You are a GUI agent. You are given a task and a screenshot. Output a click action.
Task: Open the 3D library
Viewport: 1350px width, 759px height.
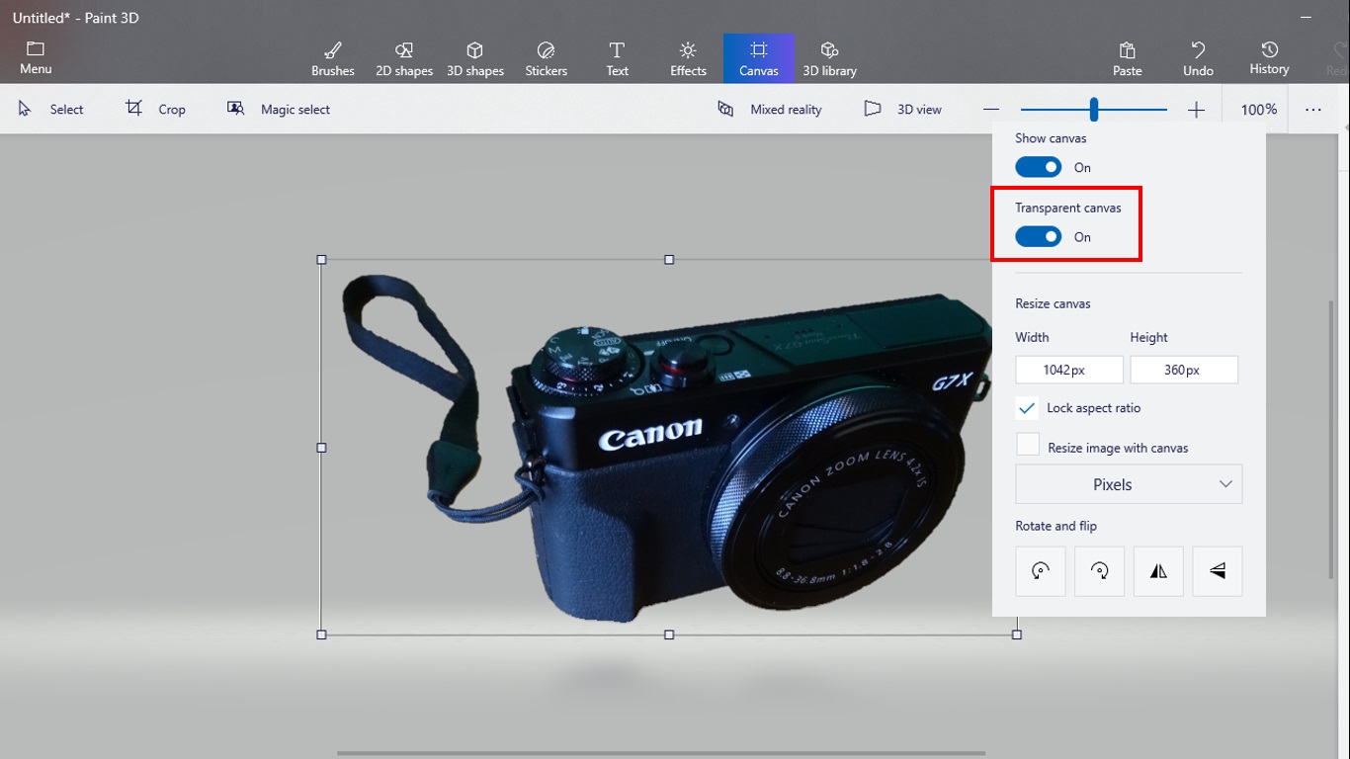(x=830, y=58)
